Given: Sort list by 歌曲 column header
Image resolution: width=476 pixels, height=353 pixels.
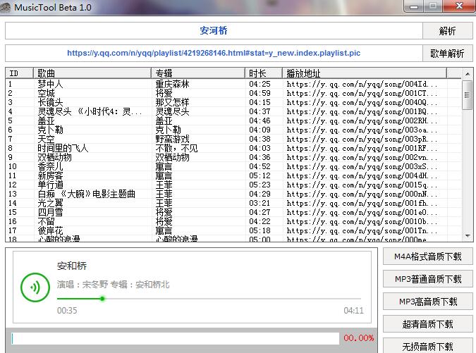Looking at the screenshot, I should point(92,73).
